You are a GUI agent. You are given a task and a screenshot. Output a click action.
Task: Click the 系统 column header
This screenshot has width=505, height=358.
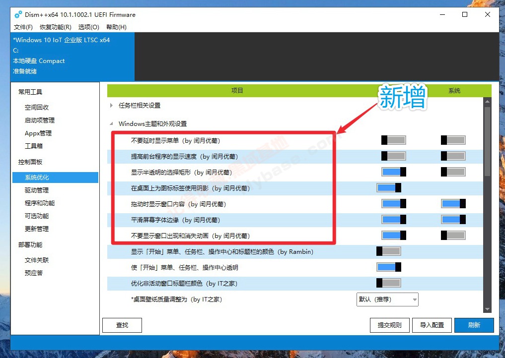tap(454, 91)
